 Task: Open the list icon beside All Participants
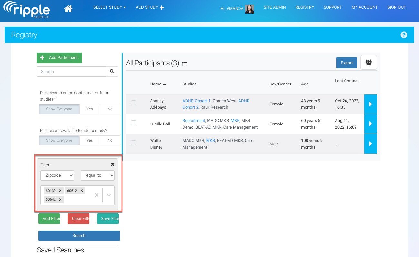pos(184,64)
